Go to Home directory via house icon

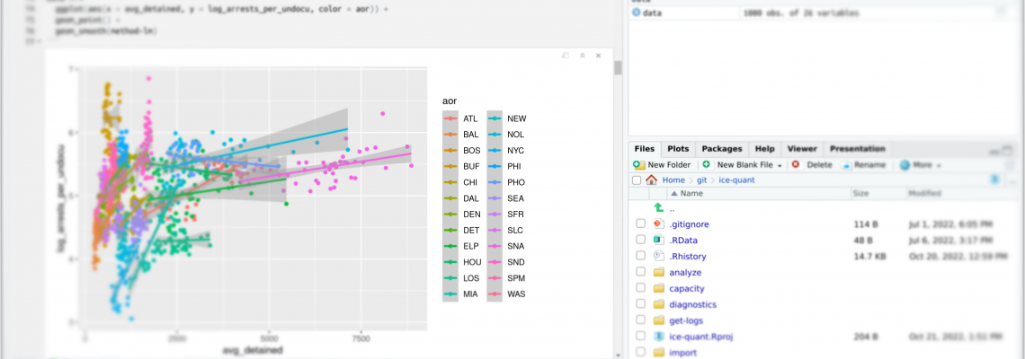[x=651, y=180]
